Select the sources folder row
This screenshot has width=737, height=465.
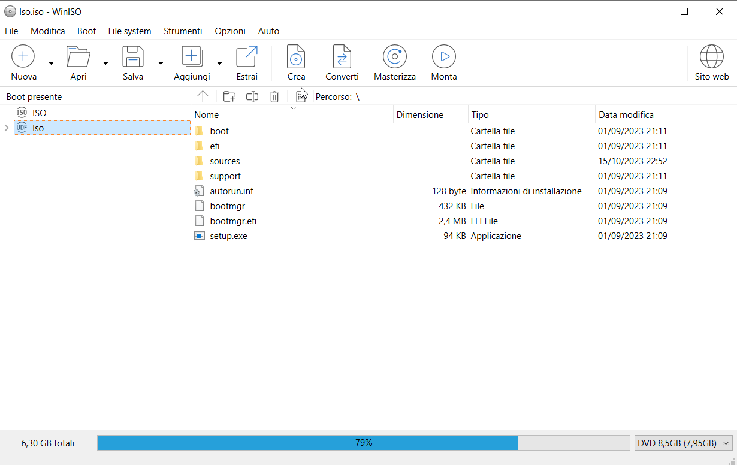point(461,161)
